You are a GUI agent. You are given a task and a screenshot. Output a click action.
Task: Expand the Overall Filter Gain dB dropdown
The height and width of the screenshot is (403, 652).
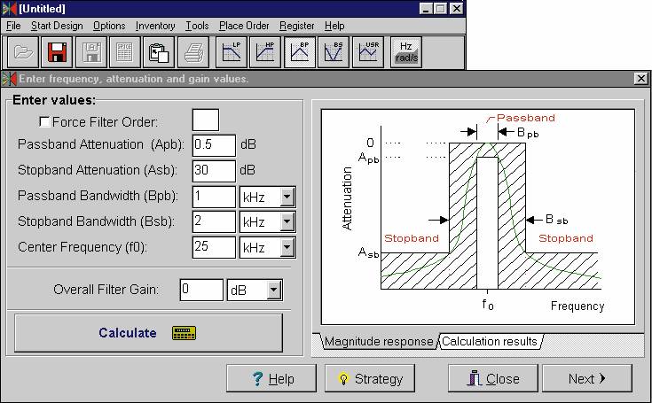click(x=274, y=290)
